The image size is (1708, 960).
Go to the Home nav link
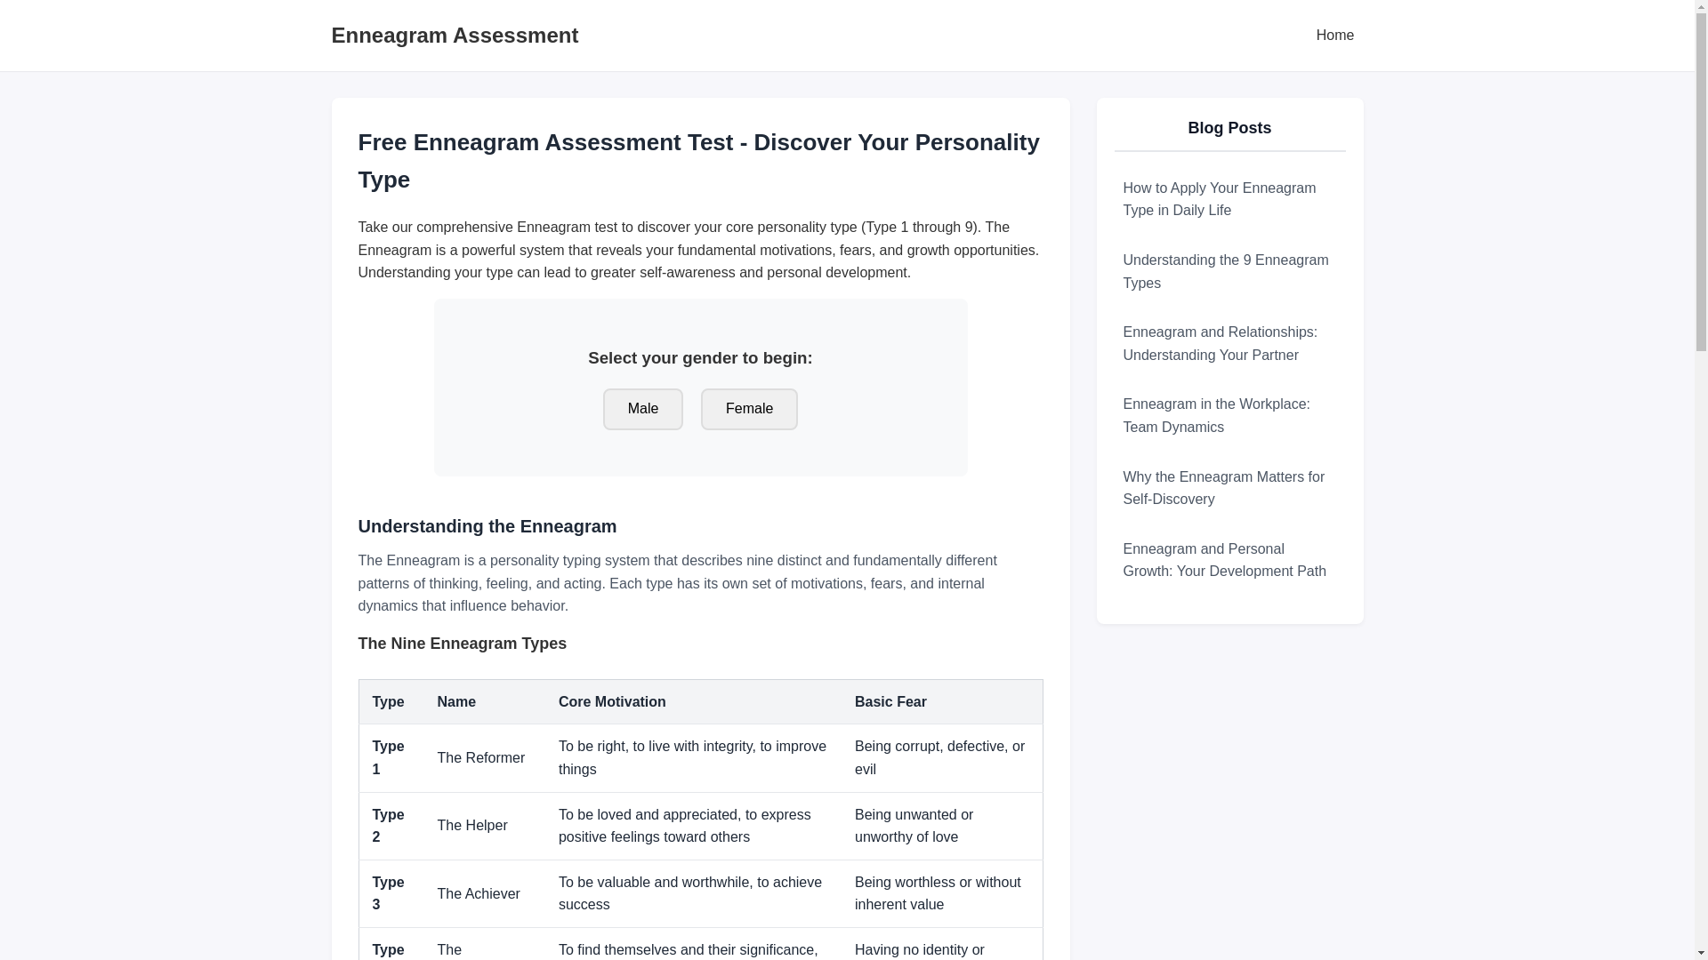click(x=1334, y=36)
